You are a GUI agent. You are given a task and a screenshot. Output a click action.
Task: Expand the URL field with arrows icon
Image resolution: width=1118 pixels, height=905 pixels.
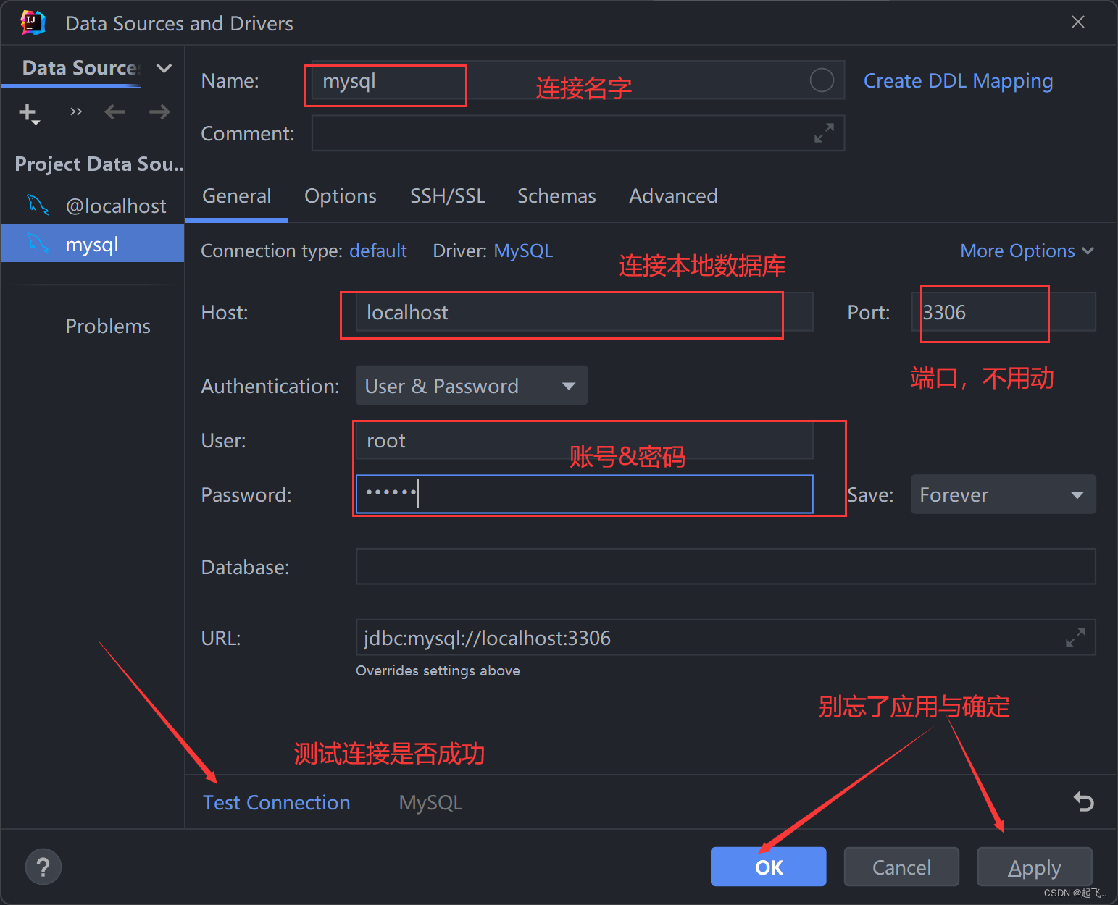(x=1075, y=637)
